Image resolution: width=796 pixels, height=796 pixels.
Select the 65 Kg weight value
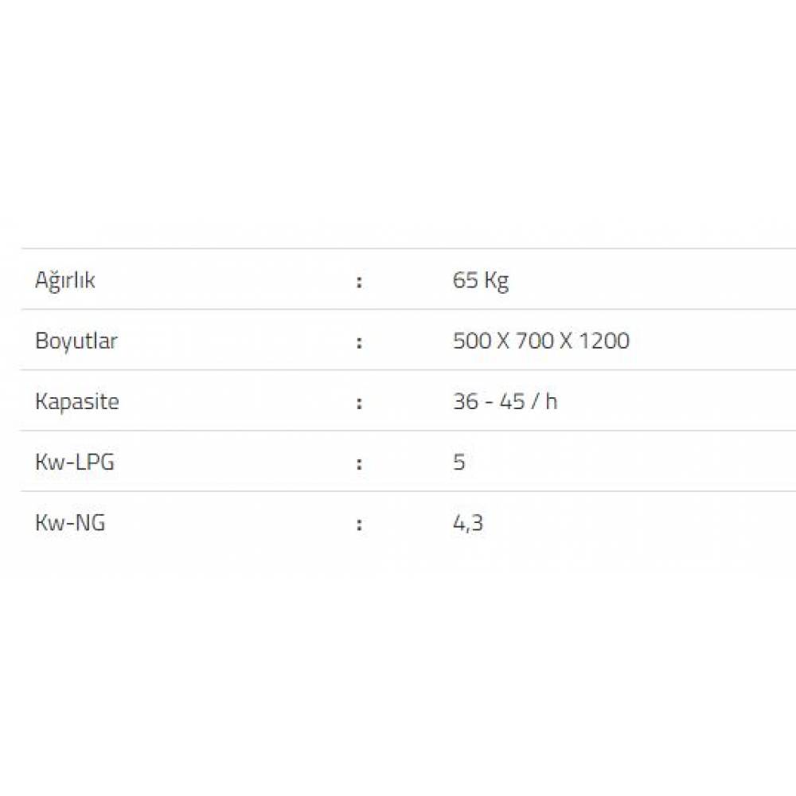pos(480,280)
